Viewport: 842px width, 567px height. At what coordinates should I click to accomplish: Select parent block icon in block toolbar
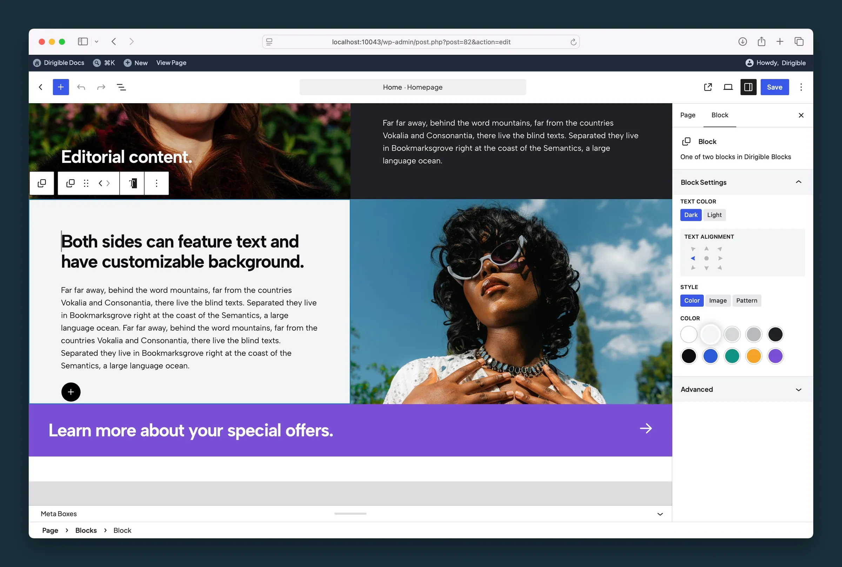(42, 184)
